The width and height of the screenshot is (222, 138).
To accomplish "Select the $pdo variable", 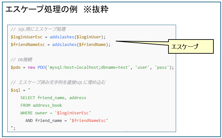I will coord(16,68).
